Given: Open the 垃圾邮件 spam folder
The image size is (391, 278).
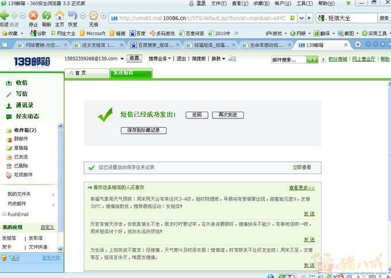Looking at the screenshot, I should click(x=20, y=175).
